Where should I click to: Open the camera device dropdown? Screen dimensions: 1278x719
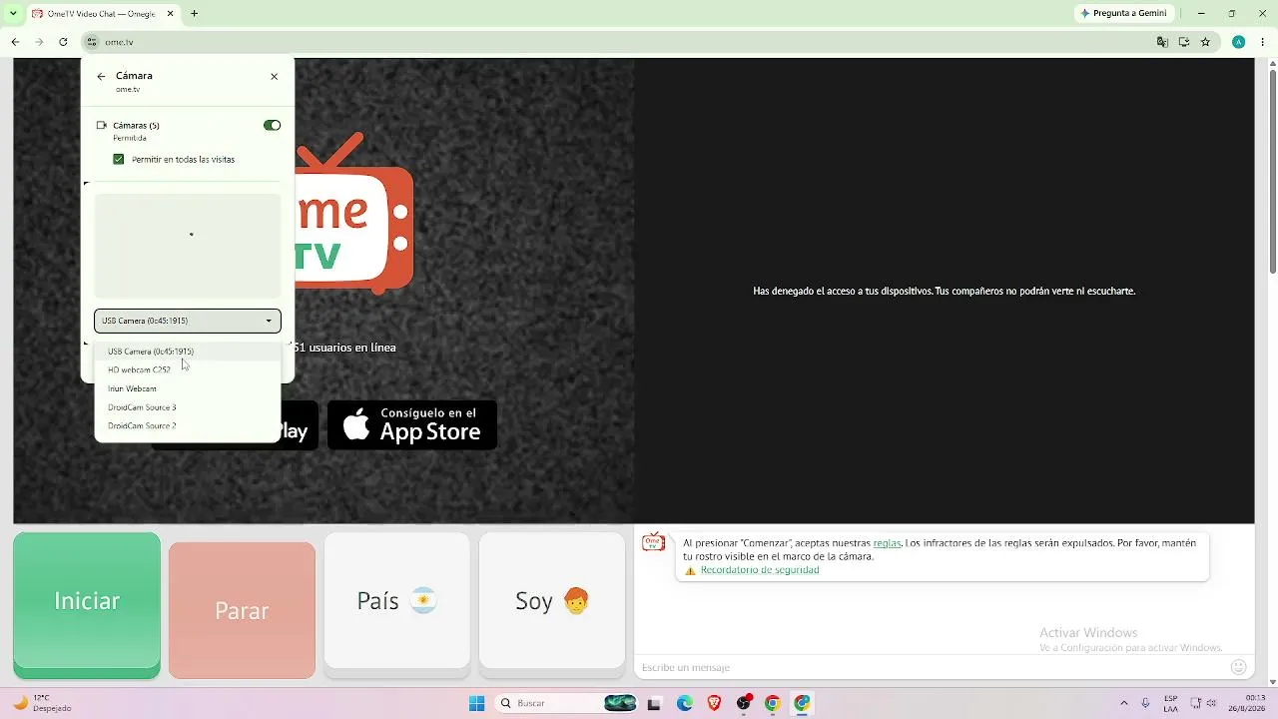188,321
